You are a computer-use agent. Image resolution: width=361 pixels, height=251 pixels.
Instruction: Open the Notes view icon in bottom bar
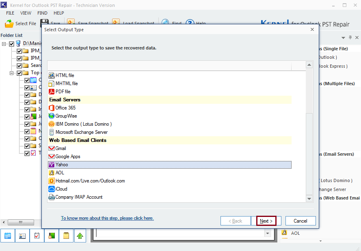[66, 236]
